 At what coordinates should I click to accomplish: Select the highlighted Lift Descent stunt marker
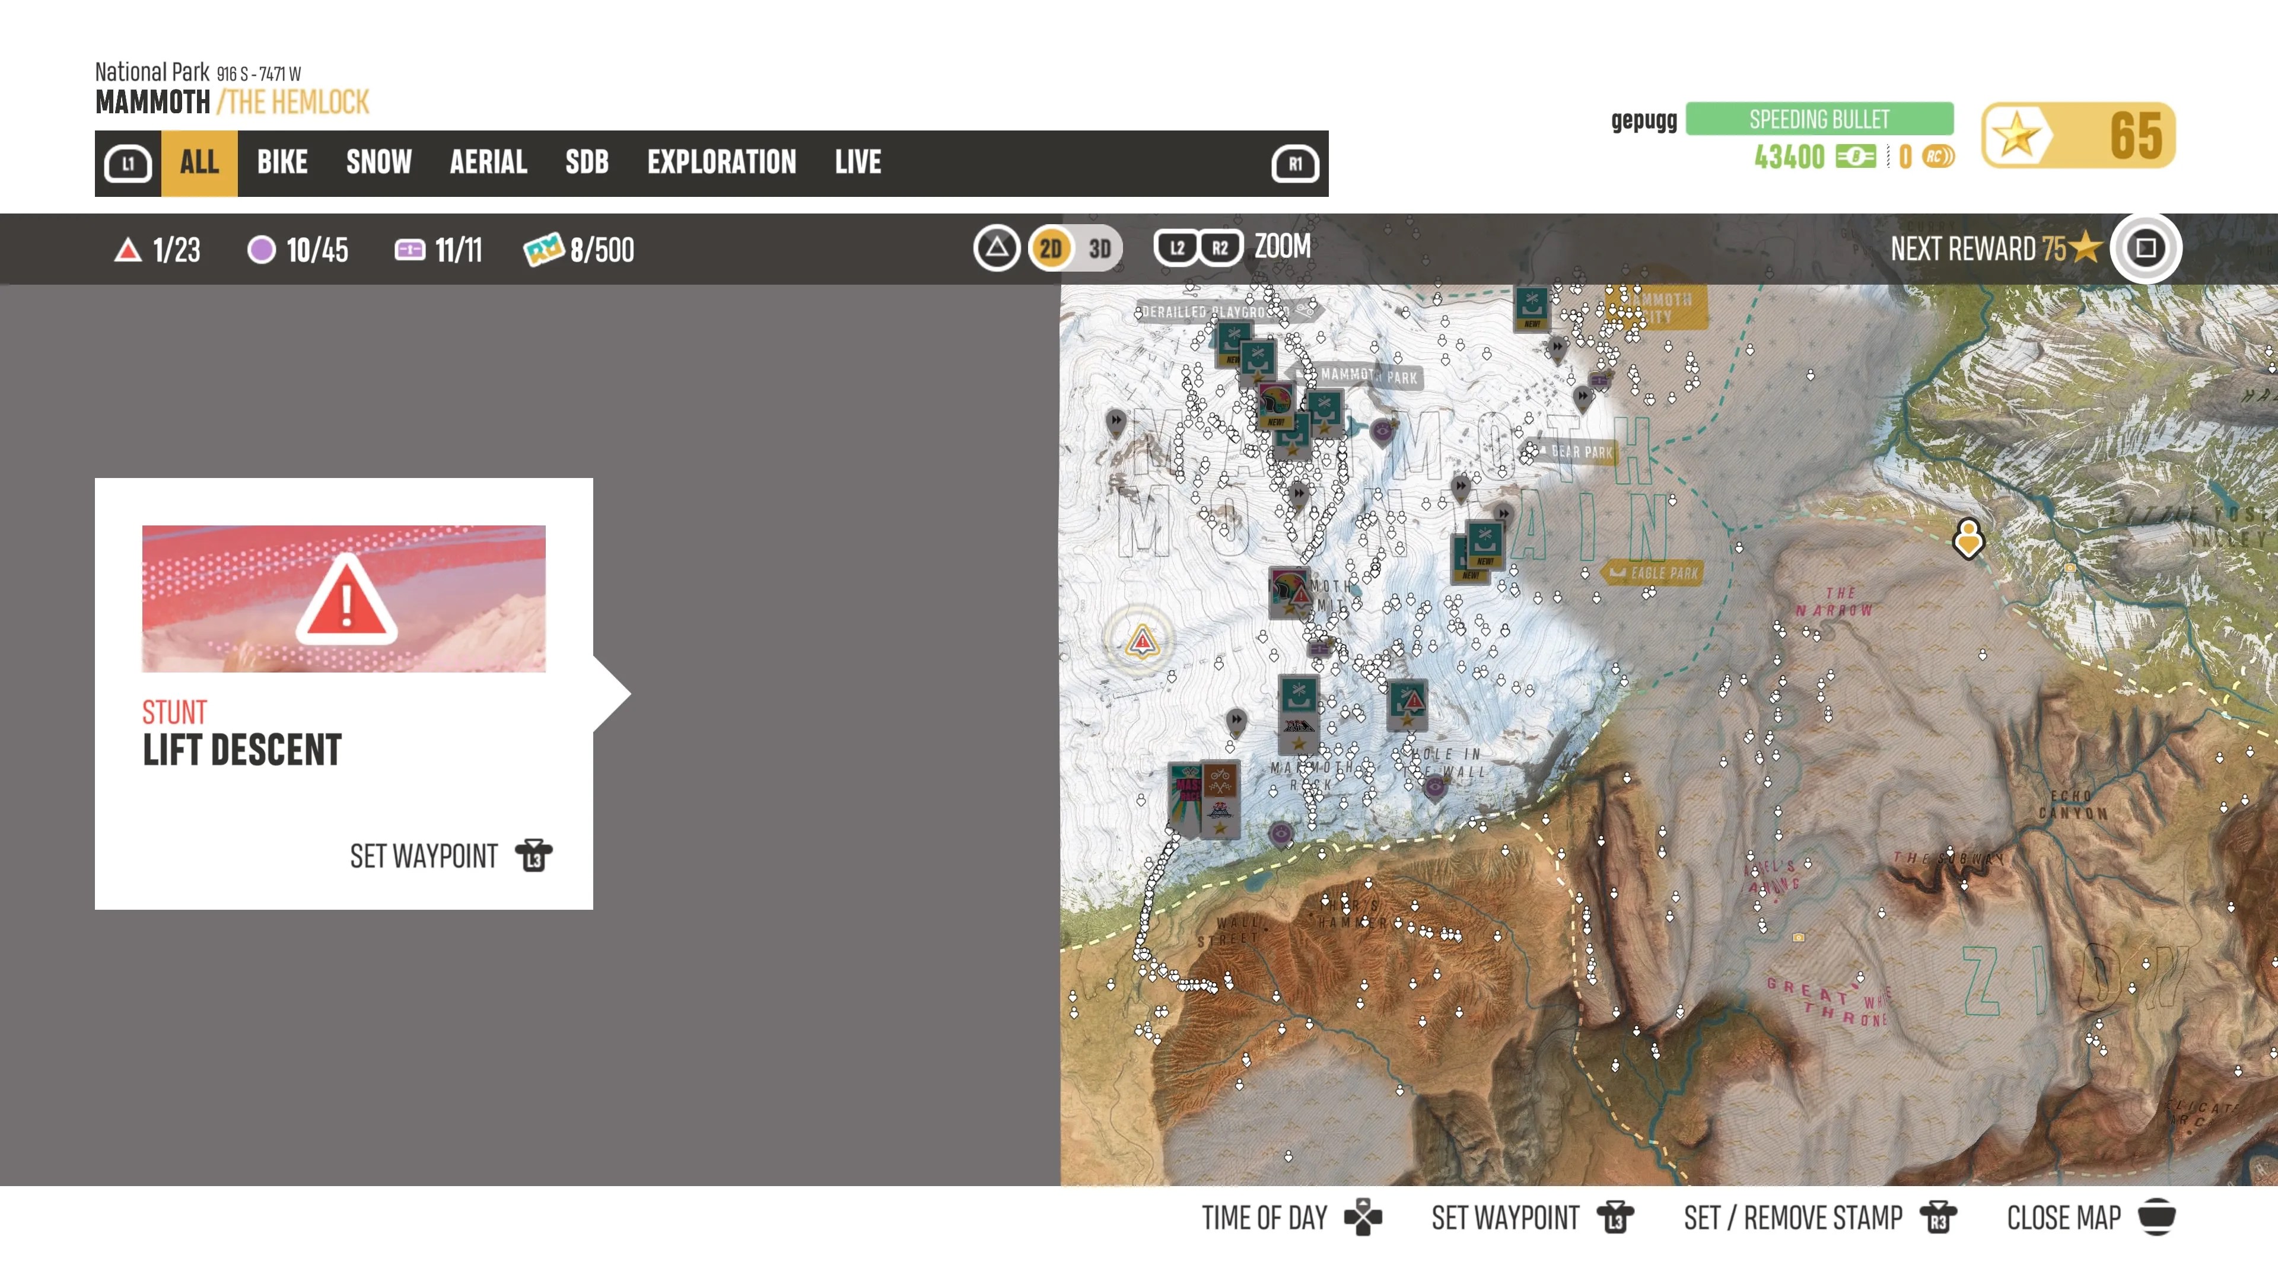click(x=1141, y=640)
